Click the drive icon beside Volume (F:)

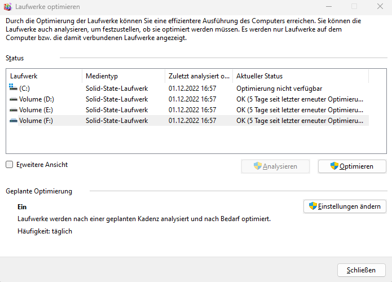pyautogui.click(x=13, y=121)
